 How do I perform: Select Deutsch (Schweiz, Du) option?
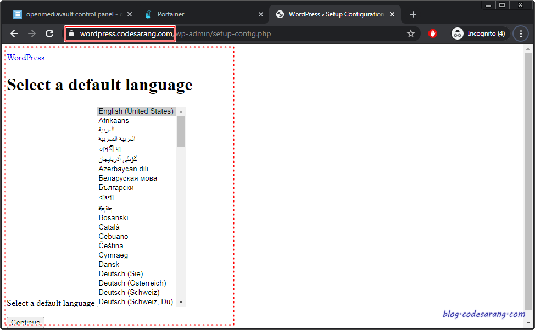(136, 301)
